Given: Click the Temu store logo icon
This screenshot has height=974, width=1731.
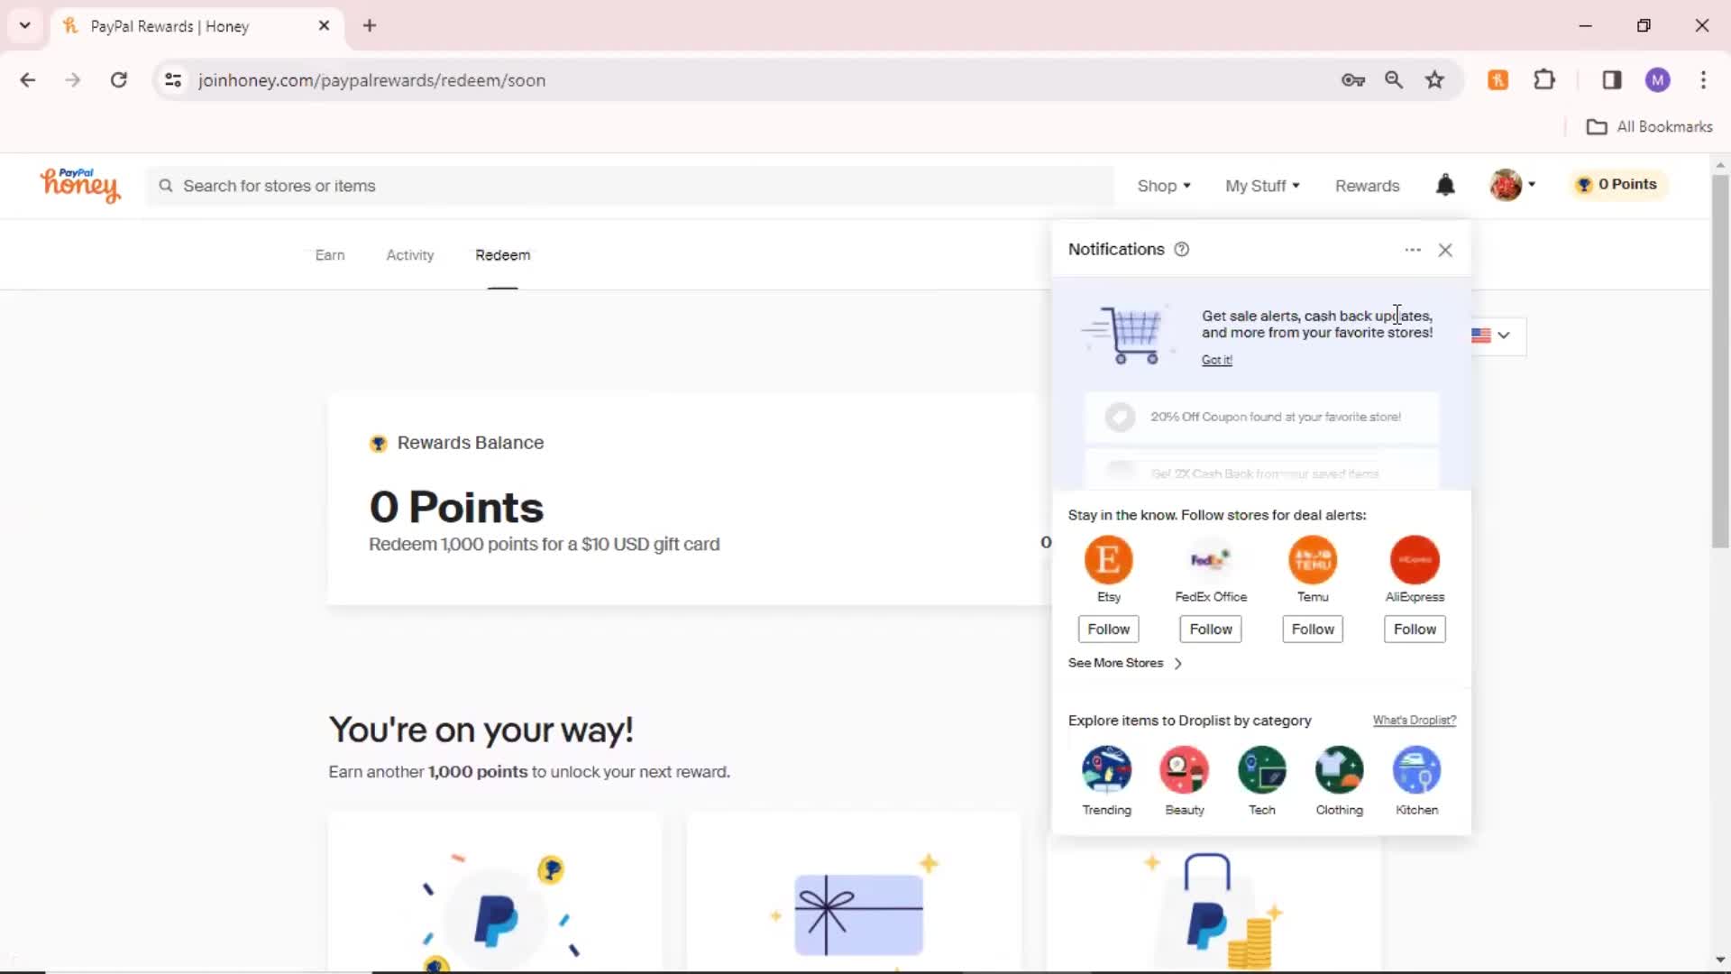Looking at the screenshot, I should point(1313,559).
